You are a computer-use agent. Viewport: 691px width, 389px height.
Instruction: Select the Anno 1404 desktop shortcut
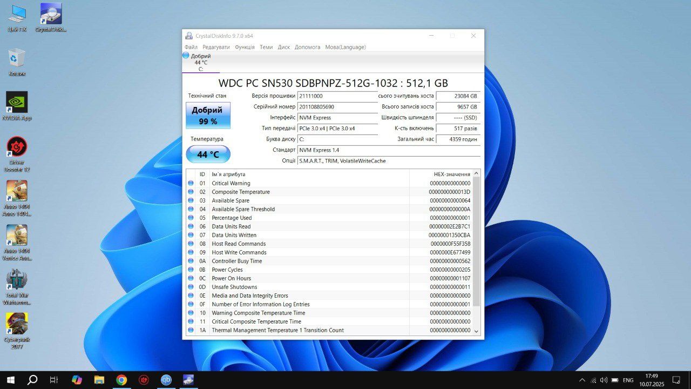coord(17,198)
